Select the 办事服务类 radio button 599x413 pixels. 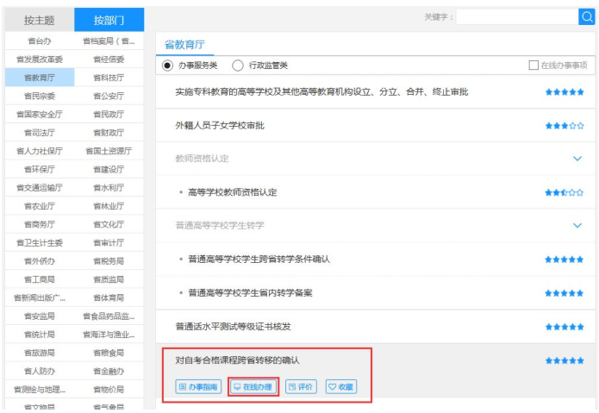167,66
